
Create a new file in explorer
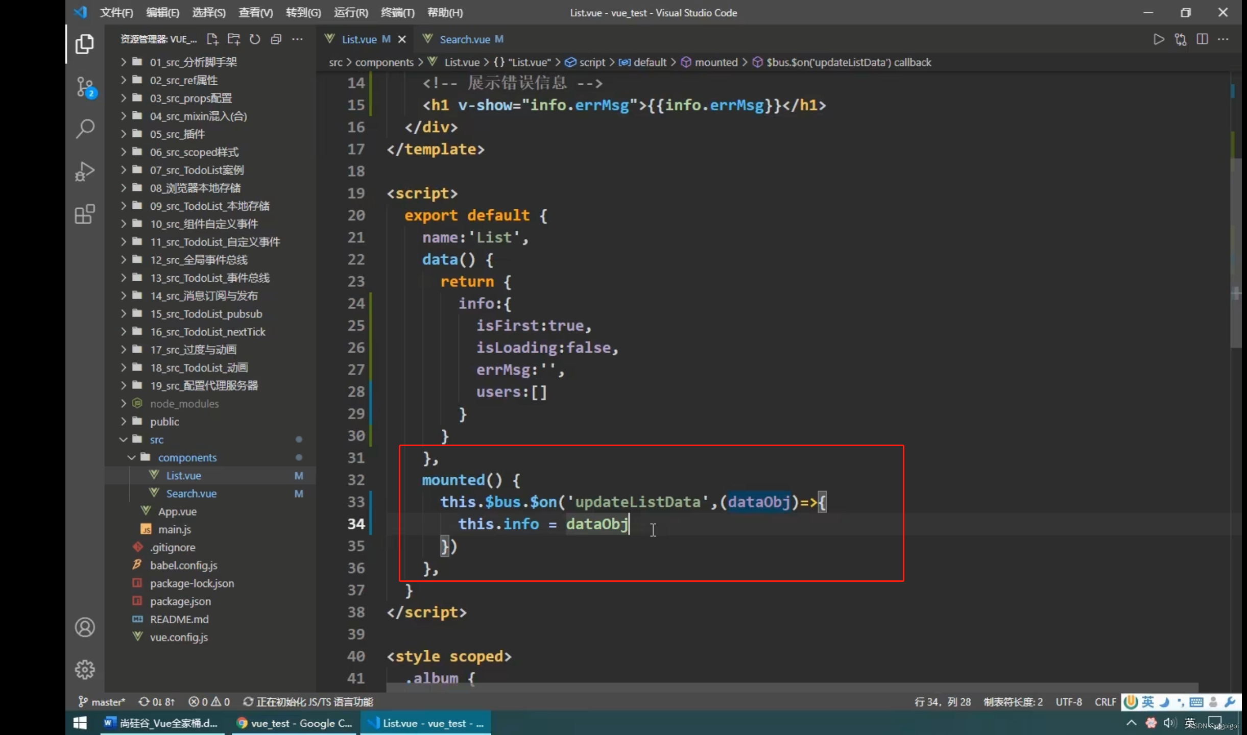coord(212,39)
